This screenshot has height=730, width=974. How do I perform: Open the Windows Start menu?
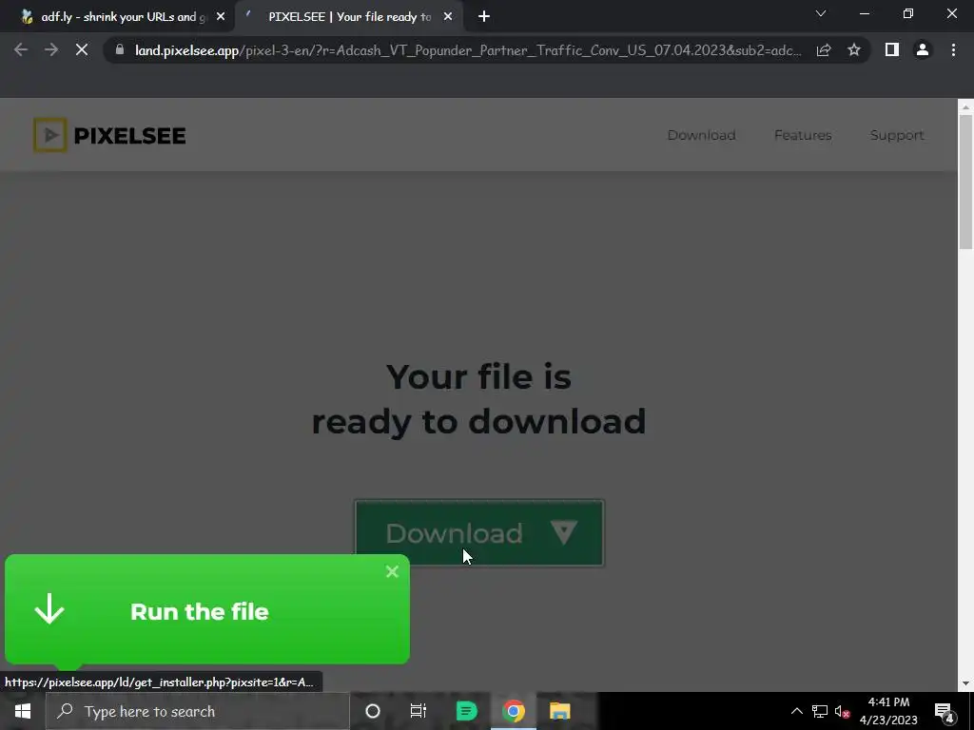point(23,711)
